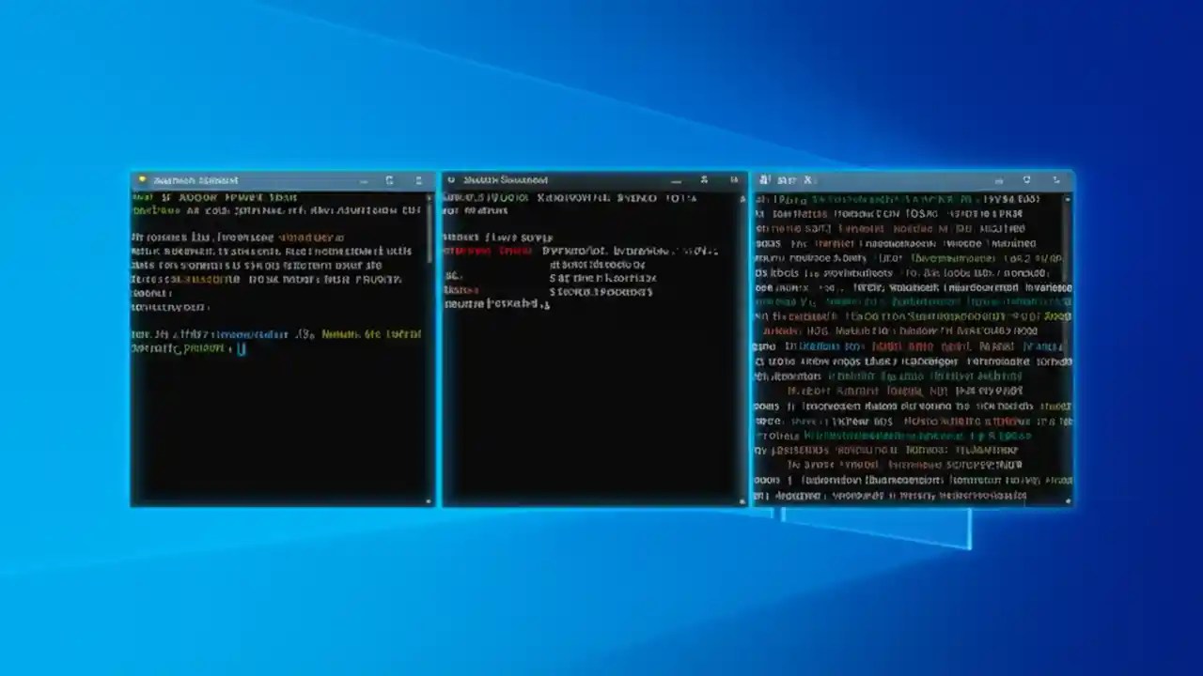Viewport: 1203px width, 676px height.
Task: Click the small settings icon in middle titlebar
Action: click(x=704, y=179)
